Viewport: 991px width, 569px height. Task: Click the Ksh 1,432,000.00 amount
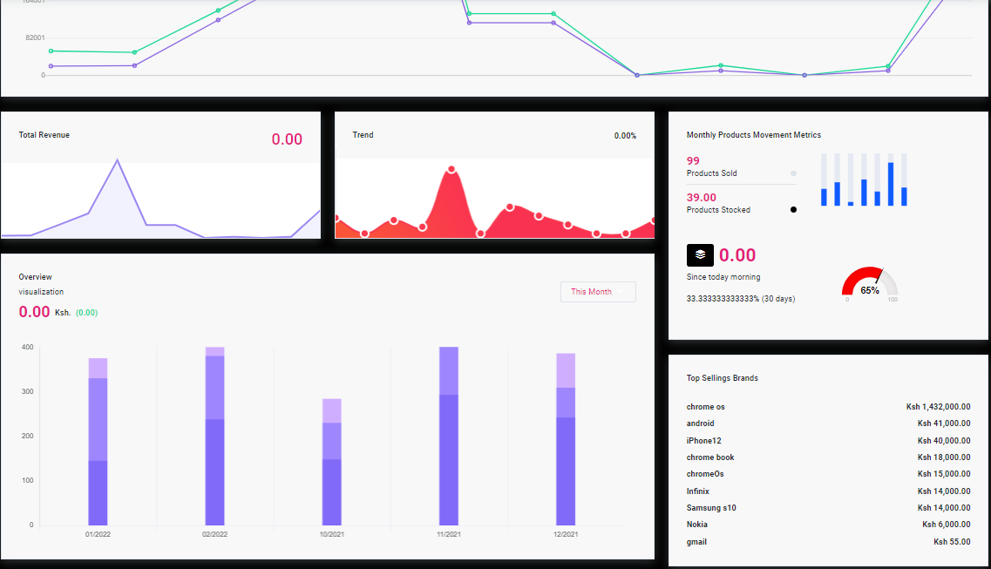pos(938,407)
